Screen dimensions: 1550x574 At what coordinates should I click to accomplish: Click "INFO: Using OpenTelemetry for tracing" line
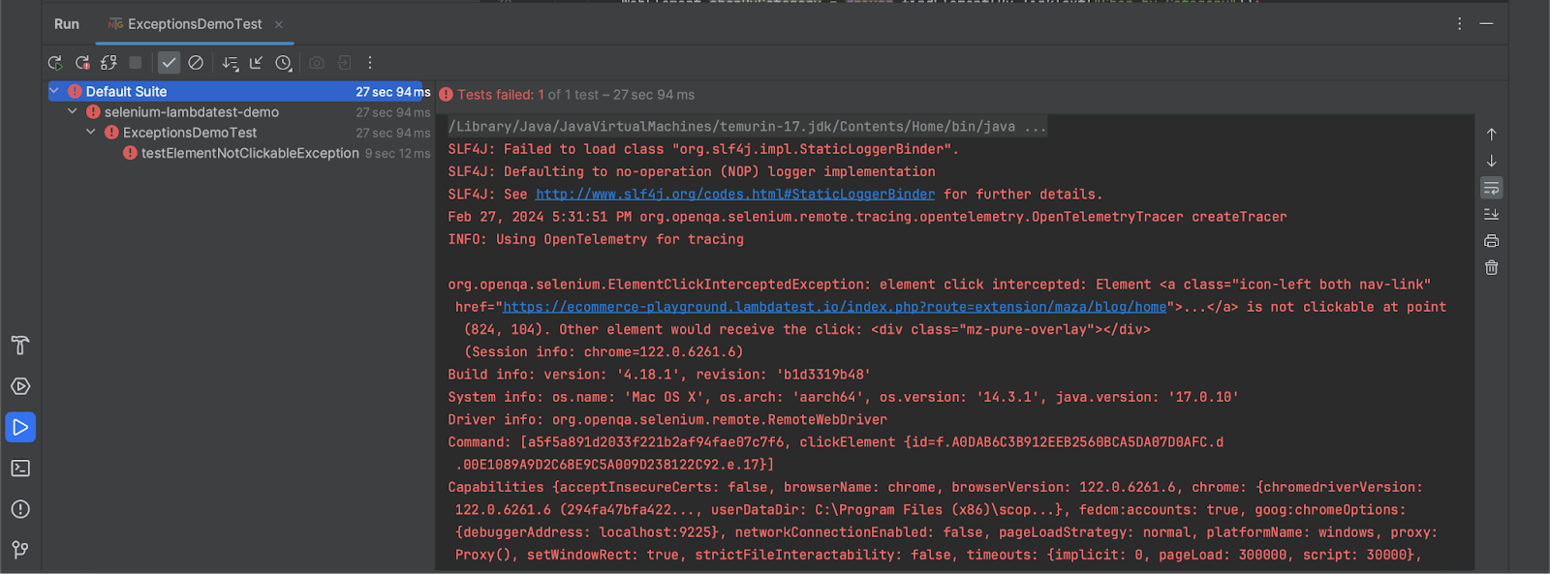click(596, 239)
